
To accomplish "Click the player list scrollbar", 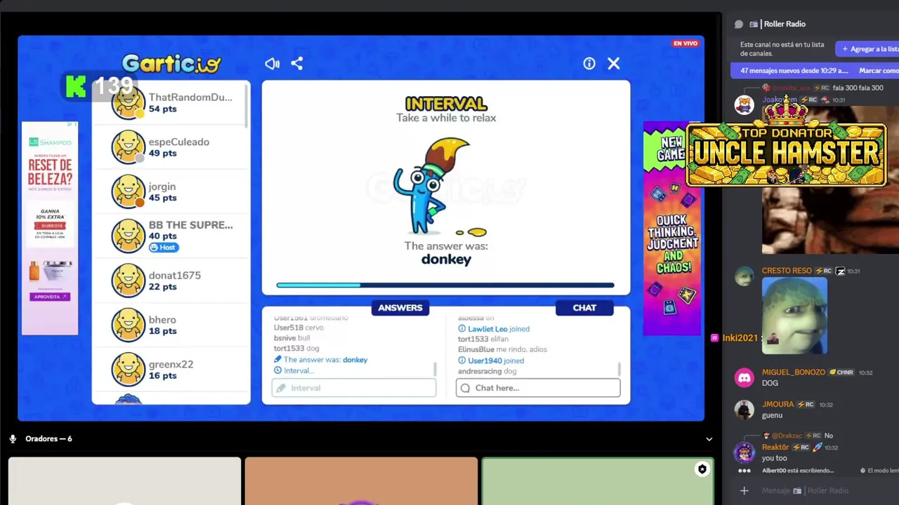I will click(247, 107).
